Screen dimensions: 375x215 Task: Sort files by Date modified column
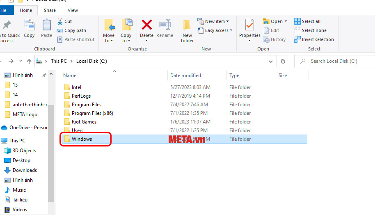tap(185, 75)
